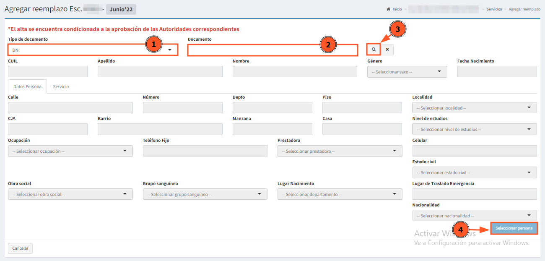Click the magnifier search document button

374,50
